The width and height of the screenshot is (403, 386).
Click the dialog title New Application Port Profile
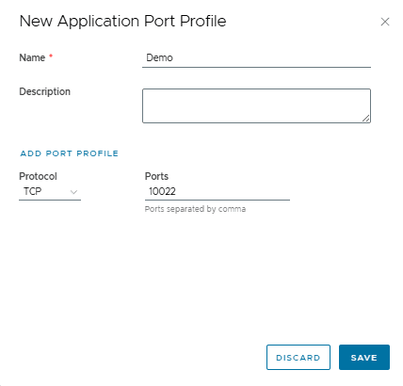(122, 22)
